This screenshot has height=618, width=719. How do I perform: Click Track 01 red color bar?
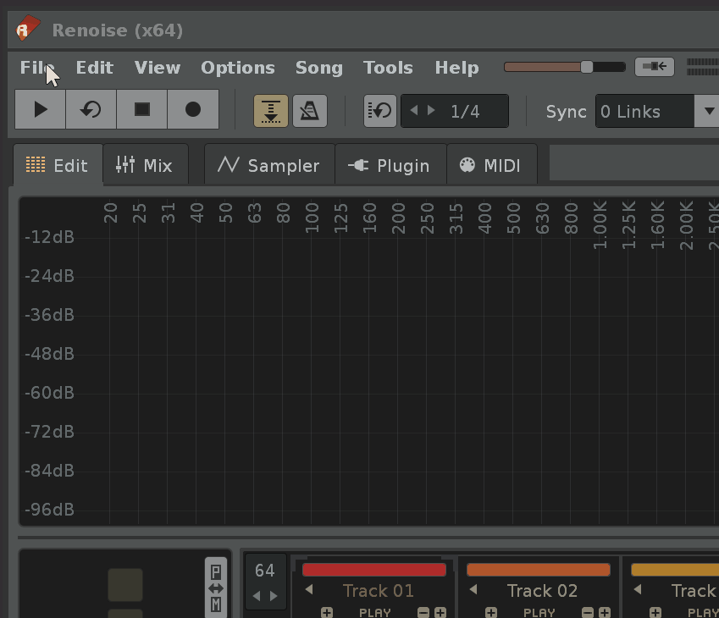pos(373,570)
